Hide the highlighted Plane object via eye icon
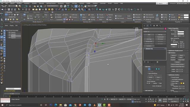 click(8, 36)
